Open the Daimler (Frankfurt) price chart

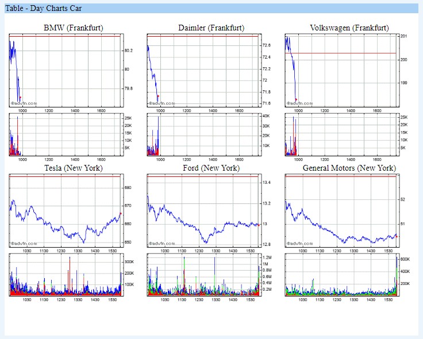(x=205, y=70)
